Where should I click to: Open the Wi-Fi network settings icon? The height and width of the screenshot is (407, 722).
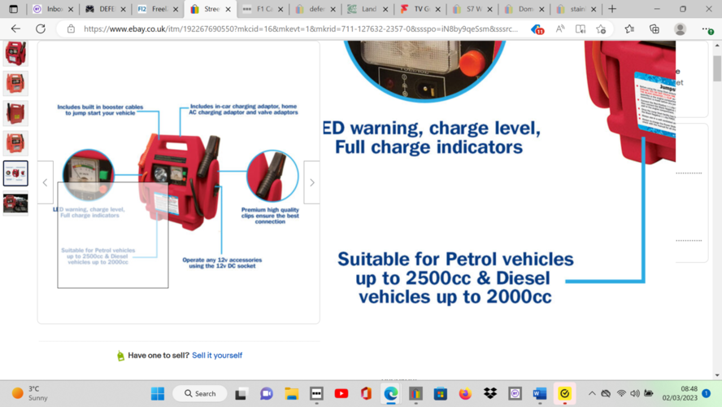pyautogui.click(x=621, y=394)
